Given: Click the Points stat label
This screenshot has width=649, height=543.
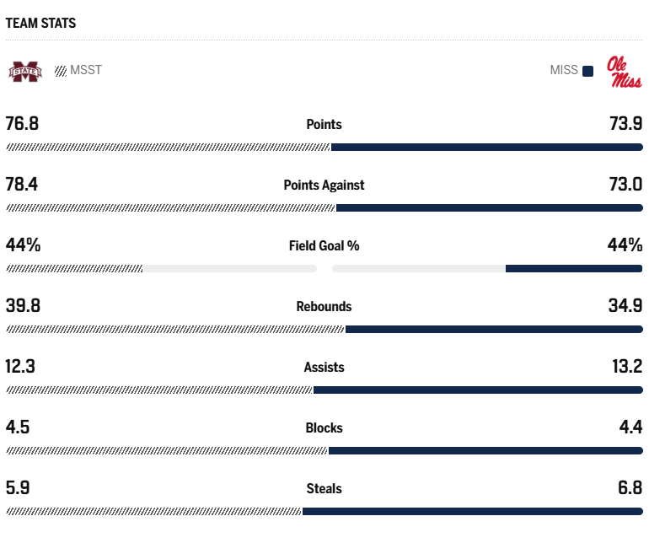Looking at the screenshot, I should point(324,124).
